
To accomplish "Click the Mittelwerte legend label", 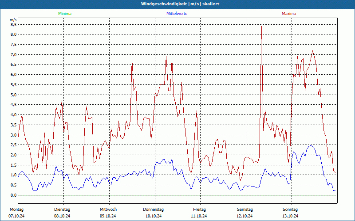I will (177, 14).
